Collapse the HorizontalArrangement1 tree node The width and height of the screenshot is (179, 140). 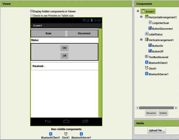click(141, 17)
